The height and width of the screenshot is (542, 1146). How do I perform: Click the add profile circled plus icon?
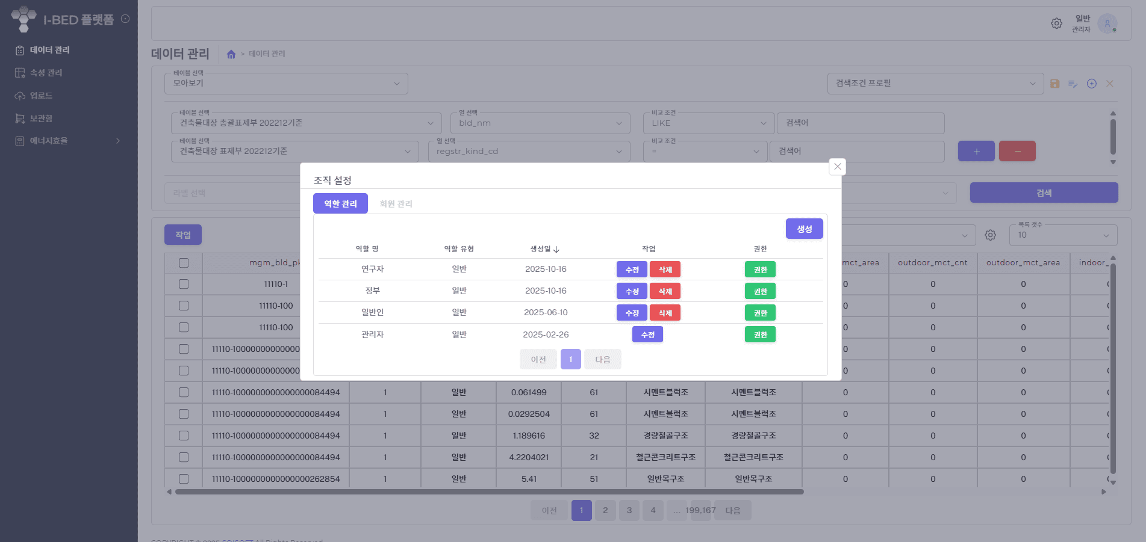click(1091, 84)
